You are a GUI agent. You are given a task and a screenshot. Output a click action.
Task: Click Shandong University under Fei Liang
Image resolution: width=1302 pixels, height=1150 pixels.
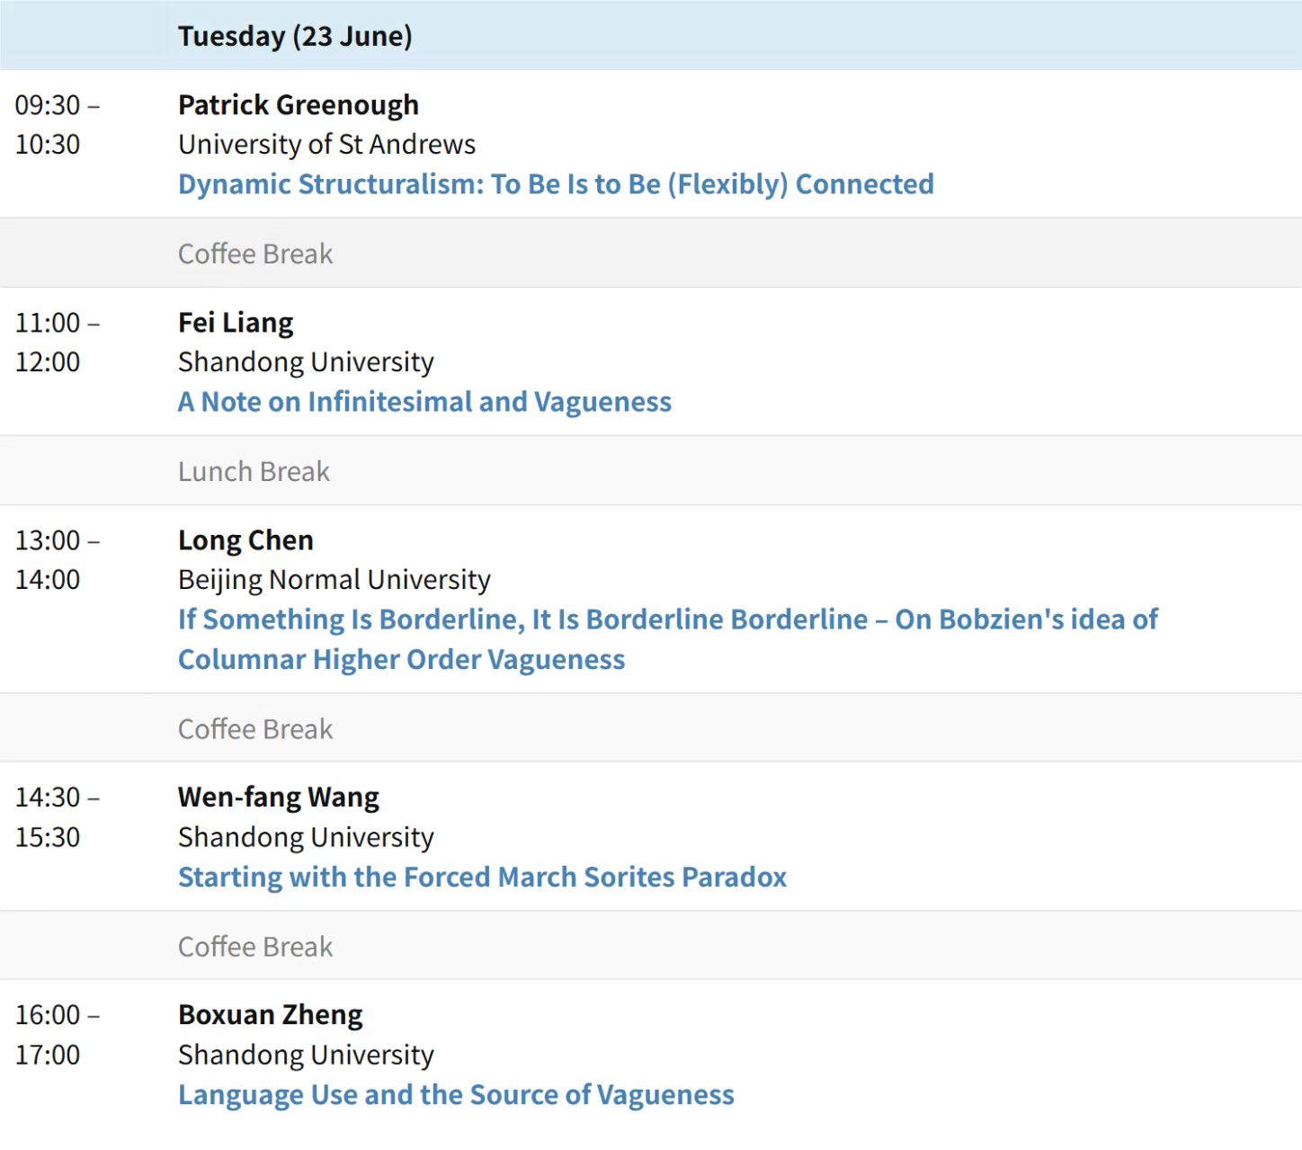tap(306, 362)
